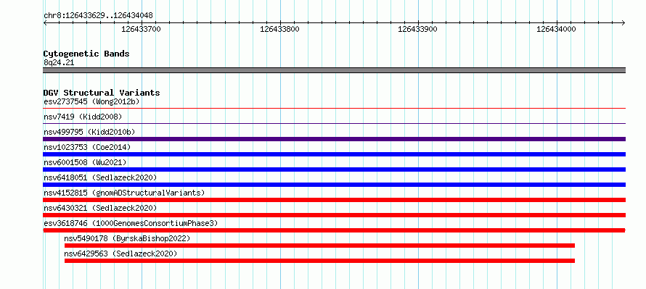Screen dimensions: 646x289
Task: Click the ruler's left arrowhead
Action: (x=45, y=22)
